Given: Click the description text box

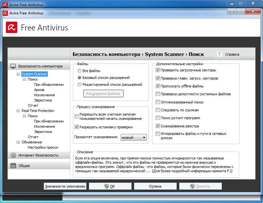Looking at the screenshot, I should tap(156, 165).
